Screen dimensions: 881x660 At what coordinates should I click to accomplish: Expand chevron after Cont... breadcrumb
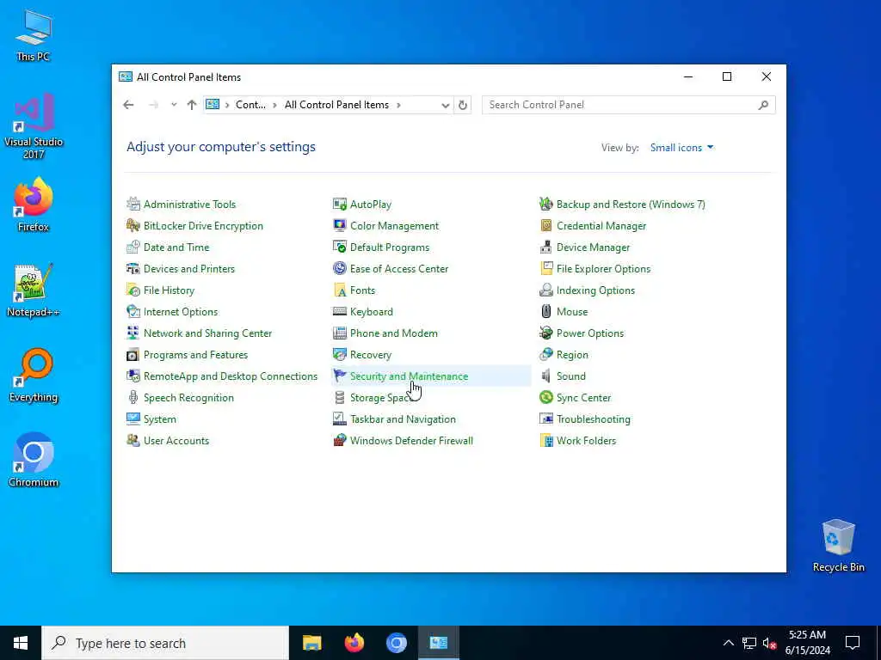(x=274, y=105)
